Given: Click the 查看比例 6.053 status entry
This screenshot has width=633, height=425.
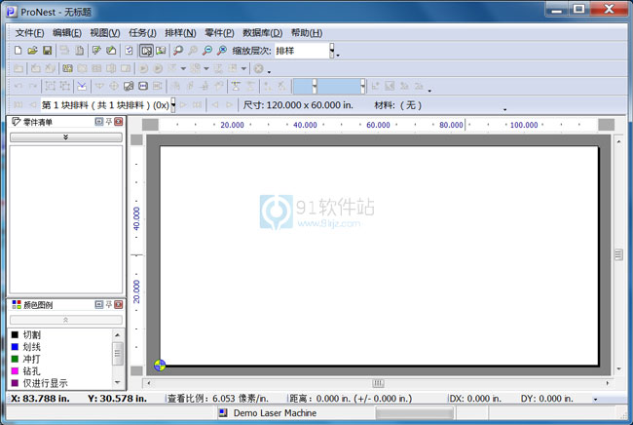Looking at the screenshot, I should (218, 399).
